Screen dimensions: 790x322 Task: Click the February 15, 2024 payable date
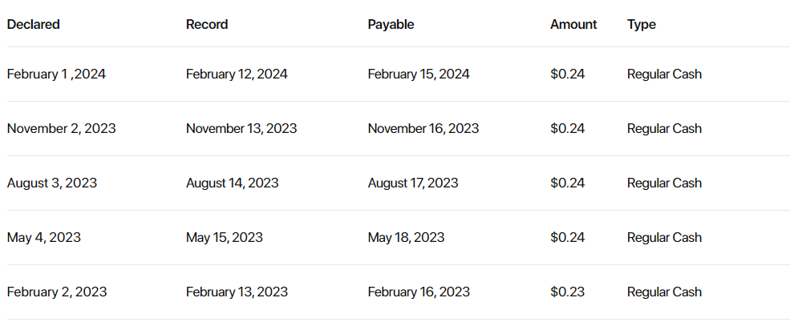click(419, 74)
